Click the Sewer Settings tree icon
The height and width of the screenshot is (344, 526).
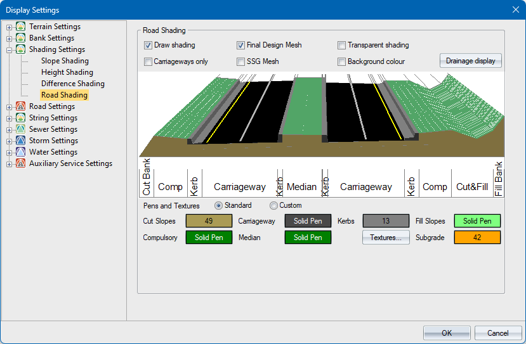tap(21, 129)
